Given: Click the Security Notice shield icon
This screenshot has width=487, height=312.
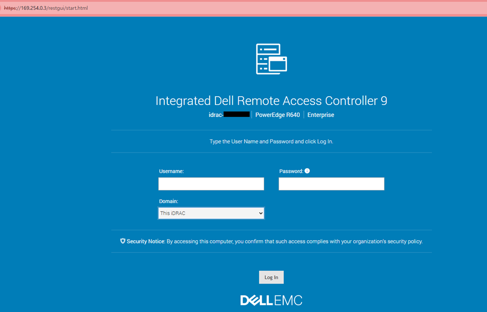Looking at the screenshot, I should [123, 241].
